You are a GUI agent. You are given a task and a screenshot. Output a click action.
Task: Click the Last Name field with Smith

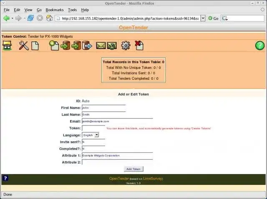[104, 115]
